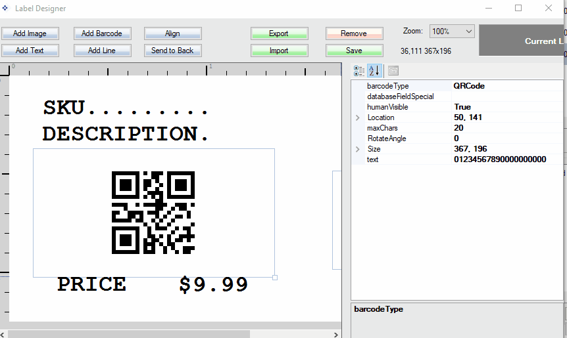Export the label design
The width and height of the screenshot is (567, 338).
279,33
